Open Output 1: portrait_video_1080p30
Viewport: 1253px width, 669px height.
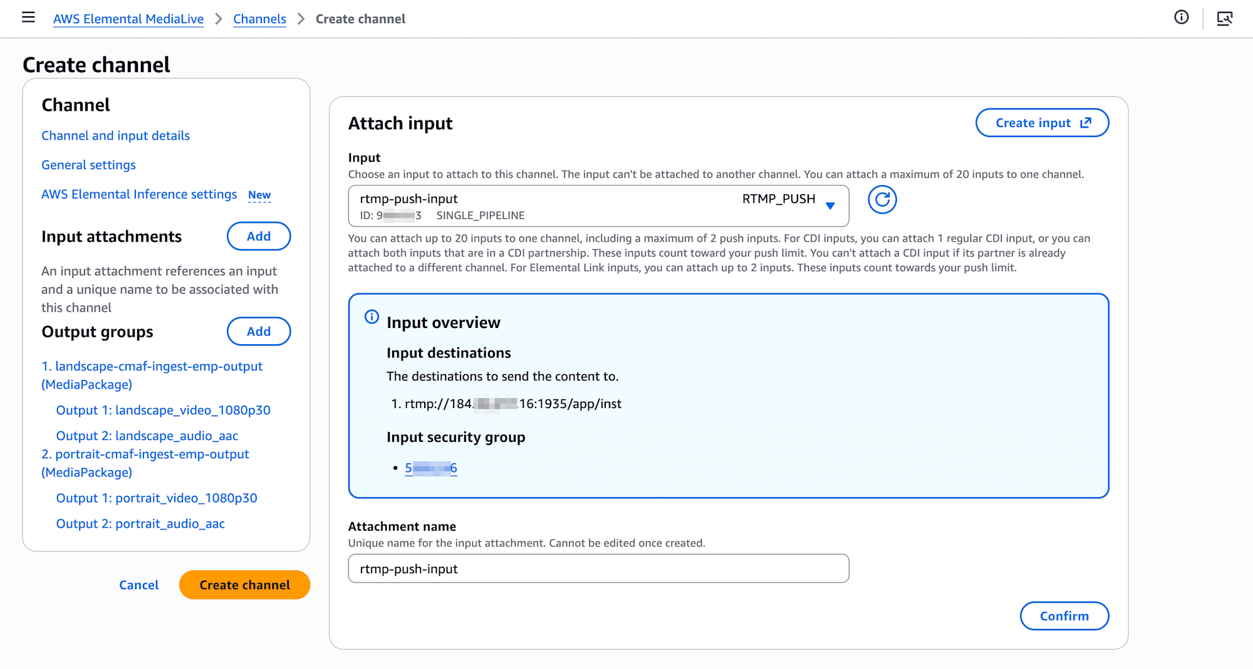click(x=157, y=498)
